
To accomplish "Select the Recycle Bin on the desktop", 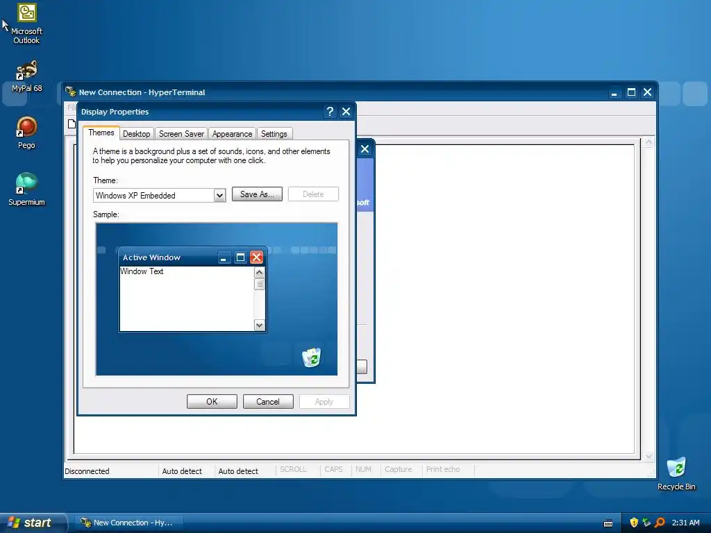I will [x=676, y=473].
